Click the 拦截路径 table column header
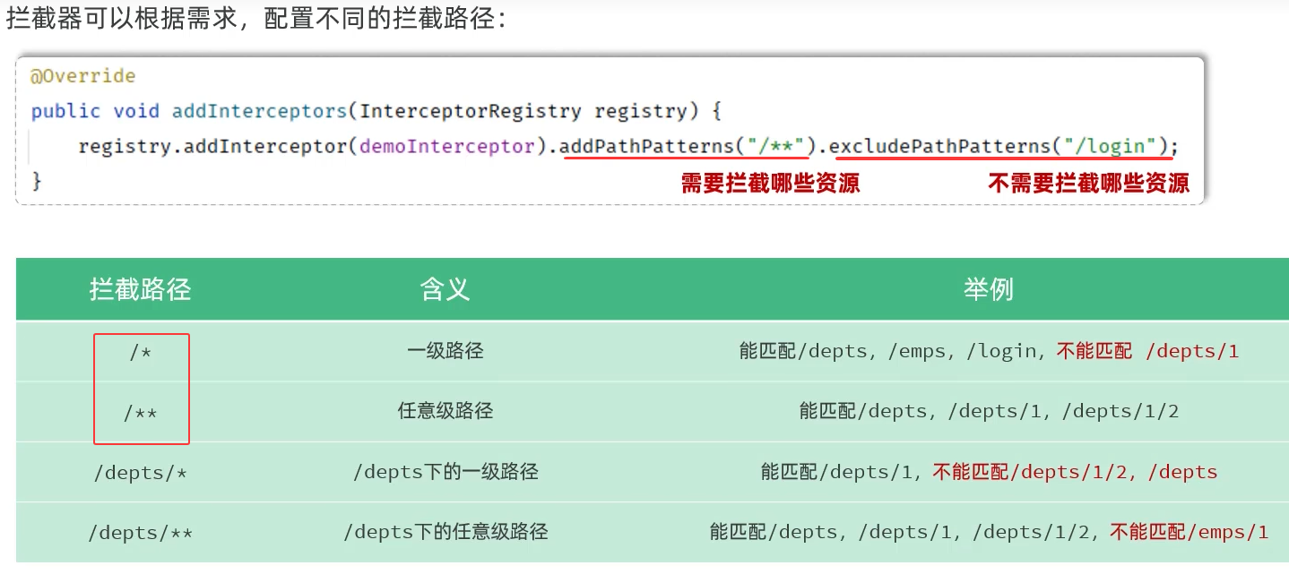1289x574 pixels. (x=140, y=289)
